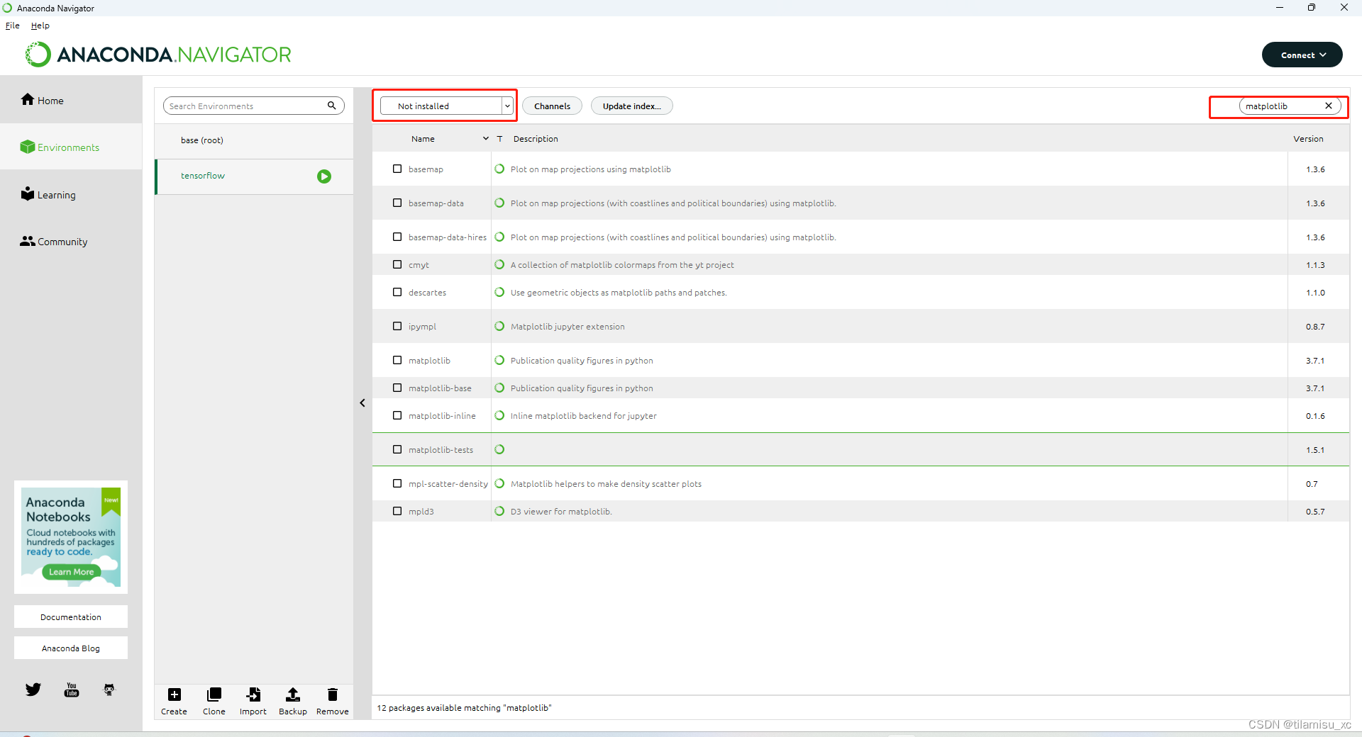Click the T type column header
Screen dimensions: 1362x737
click(499, 139)
